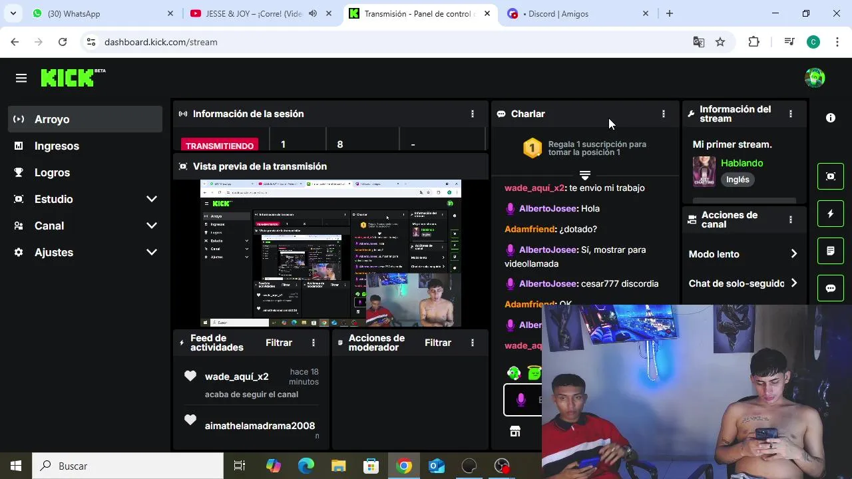Click the browser back button
This screenshot has width=852, height=479.
[x=15, y=42]
